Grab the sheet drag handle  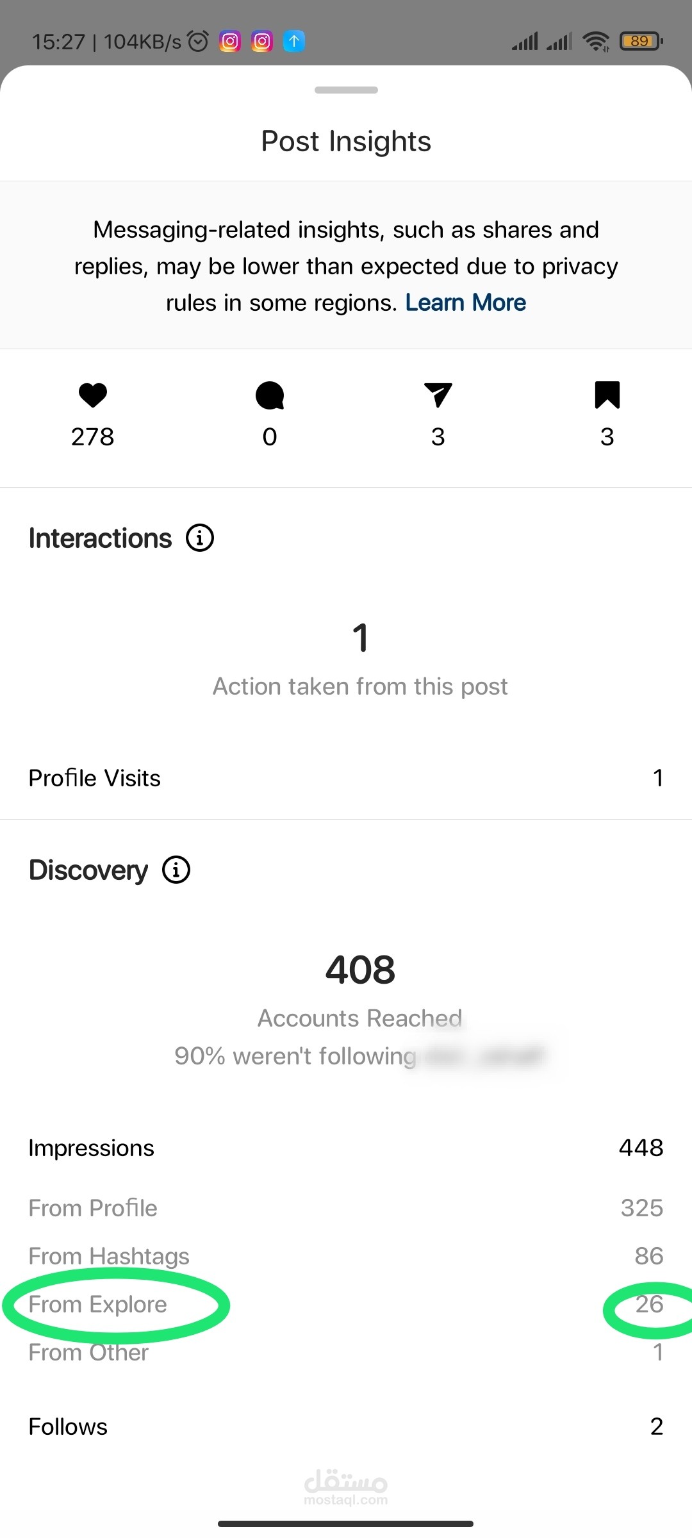coord(346,90)
